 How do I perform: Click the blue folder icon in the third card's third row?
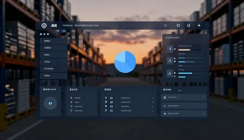(111, 107)
